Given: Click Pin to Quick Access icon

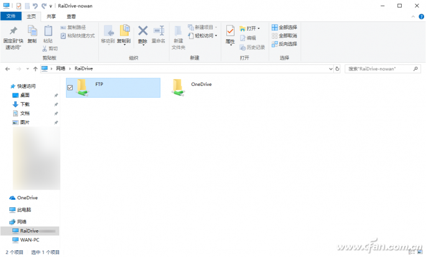Looking at the screenshot, I should coord(13,30).
